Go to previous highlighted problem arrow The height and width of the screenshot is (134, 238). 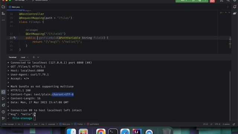(226, 12)
